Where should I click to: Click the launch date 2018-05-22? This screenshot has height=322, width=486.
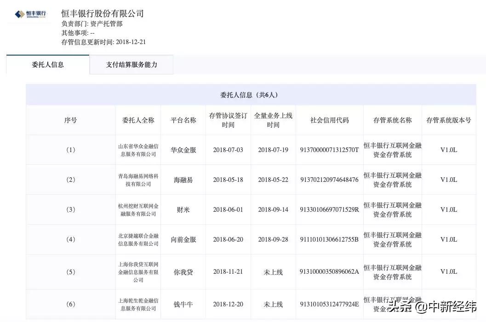click(273, 180)
